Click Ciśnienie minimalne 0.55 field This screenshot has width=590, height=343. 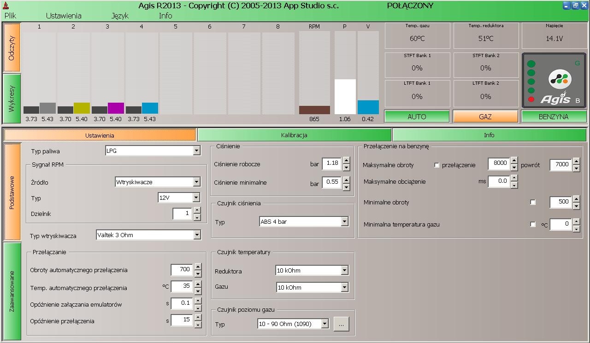(331, 182)
